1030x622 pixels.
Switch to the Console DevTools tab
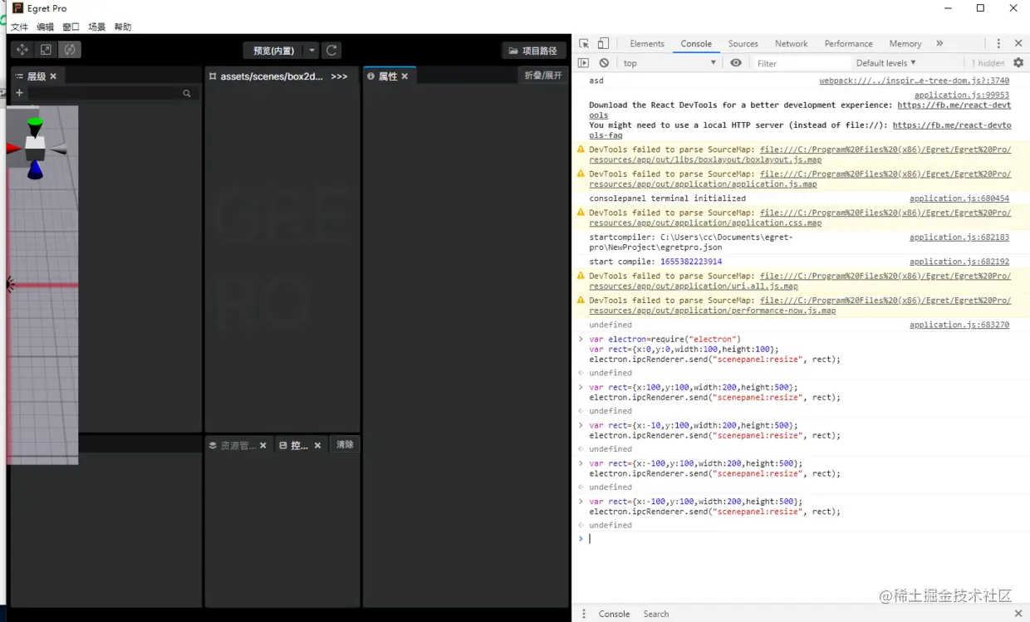coord(696,44)
